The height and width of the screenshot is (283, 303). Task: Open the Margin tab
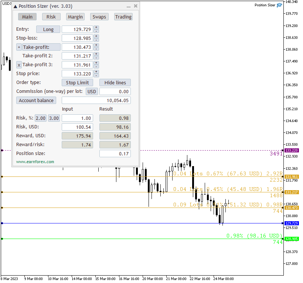(x=75, y=17)
